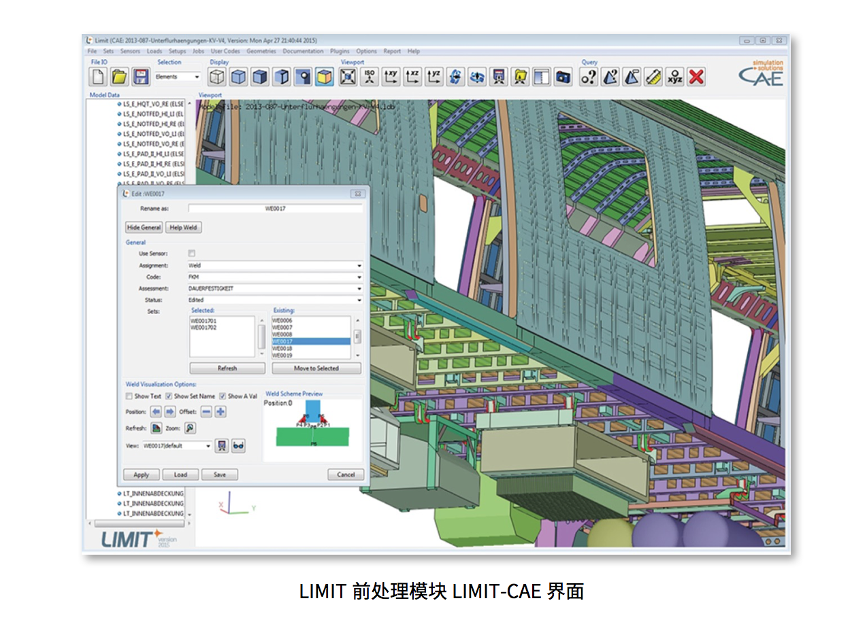Click the new file icon in File IO
The height and width of the screenshot is (639, 867).
[99, 77]
